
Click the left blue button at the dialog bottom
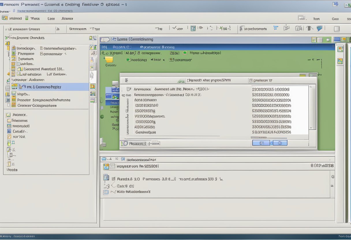pyautogui.click(x=261, y=143)
